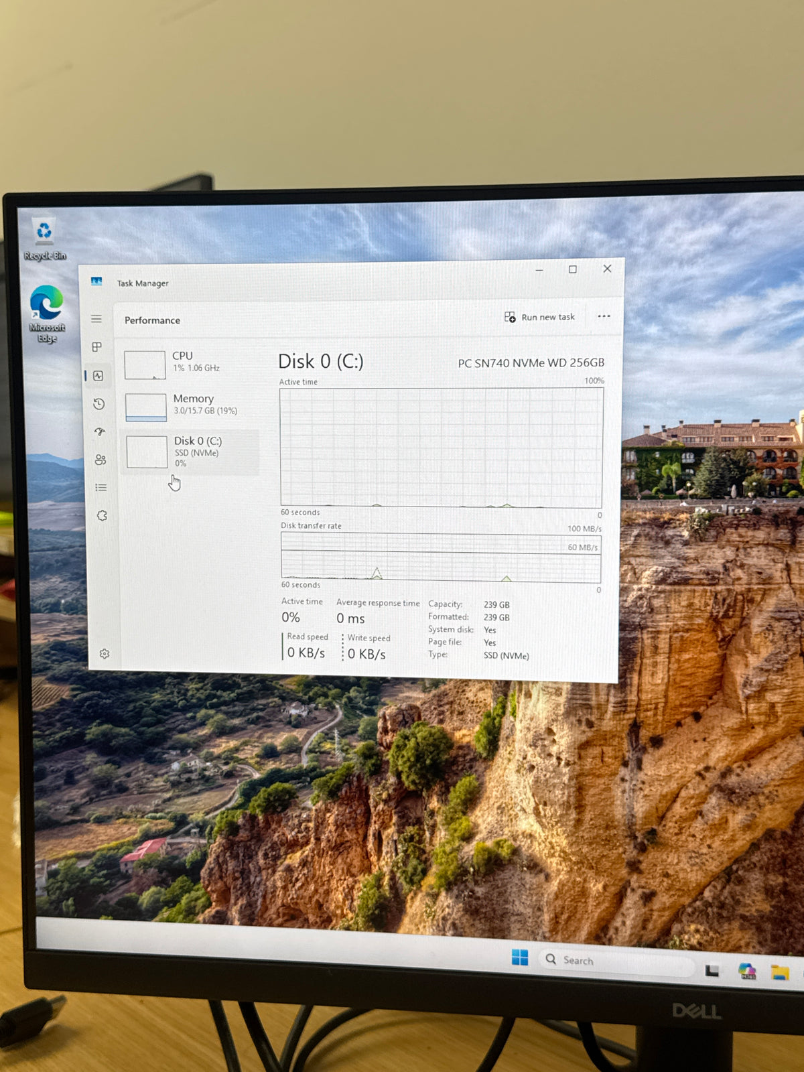This screenshot has width=804, height=1072.
Task: Maximize the Task Manager window
Action: [573, 269]
